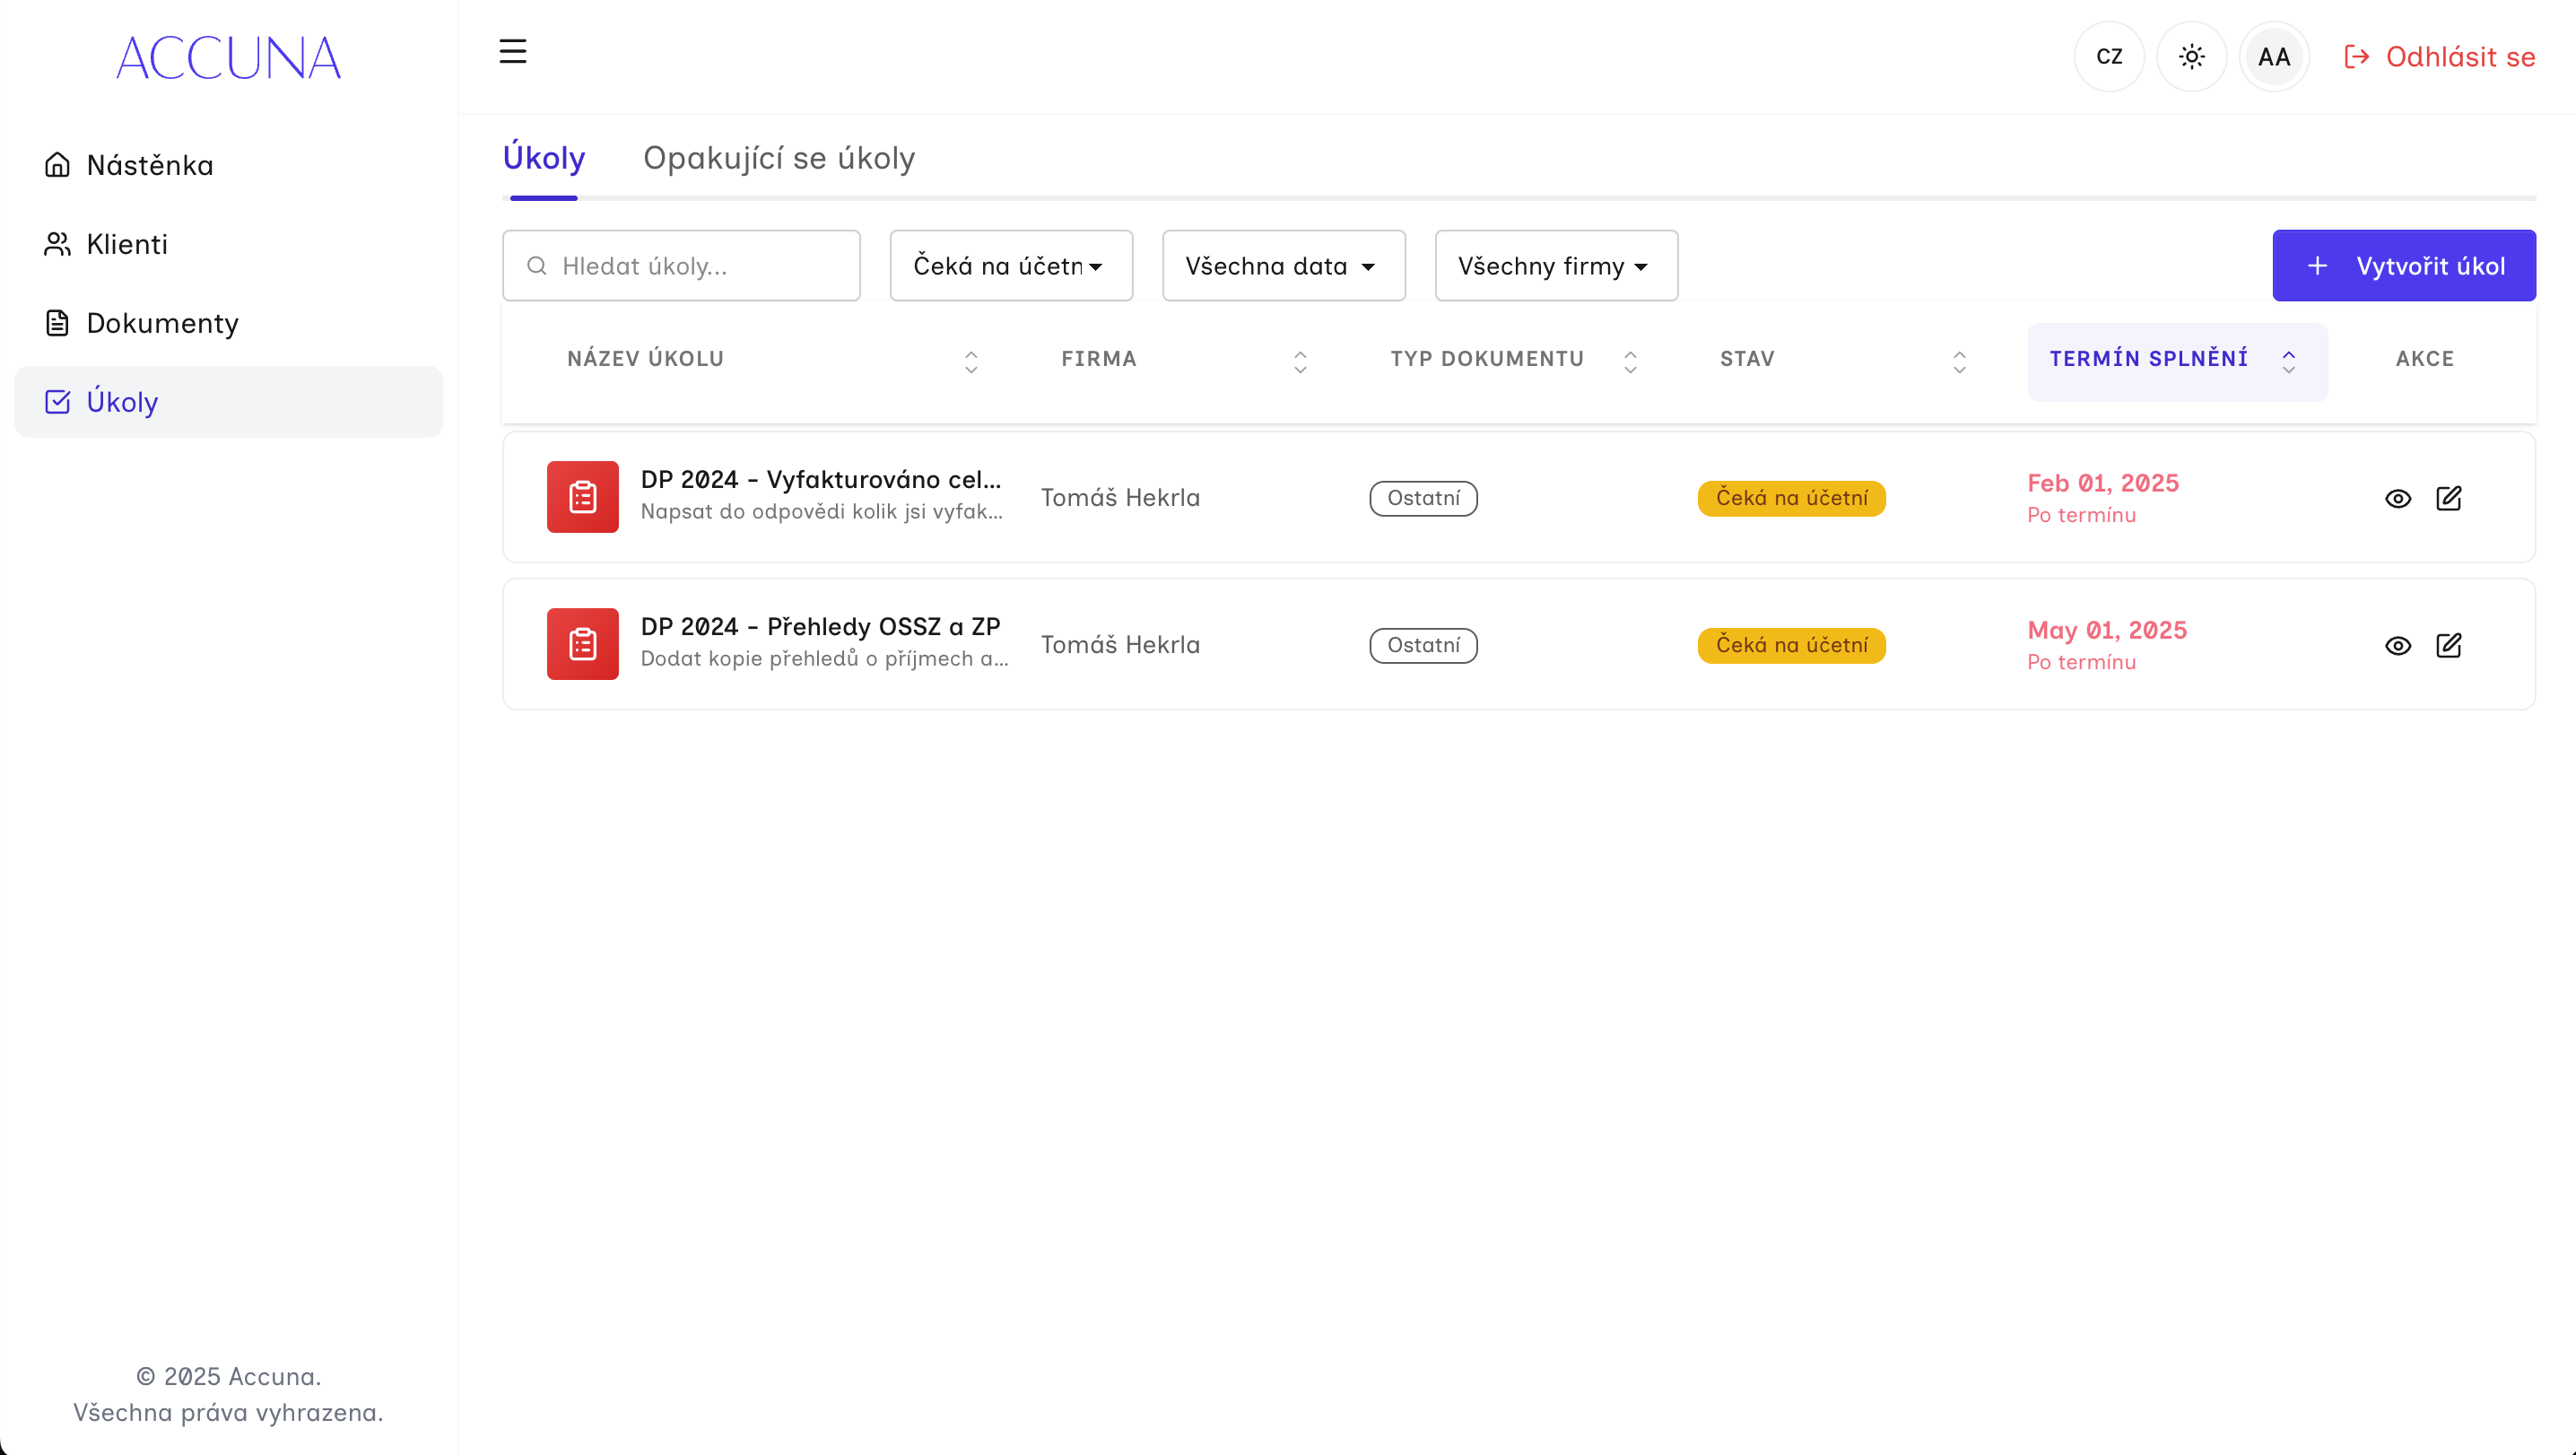View the Přehledy OSSZ task with eye icon

pos(2397,645)
